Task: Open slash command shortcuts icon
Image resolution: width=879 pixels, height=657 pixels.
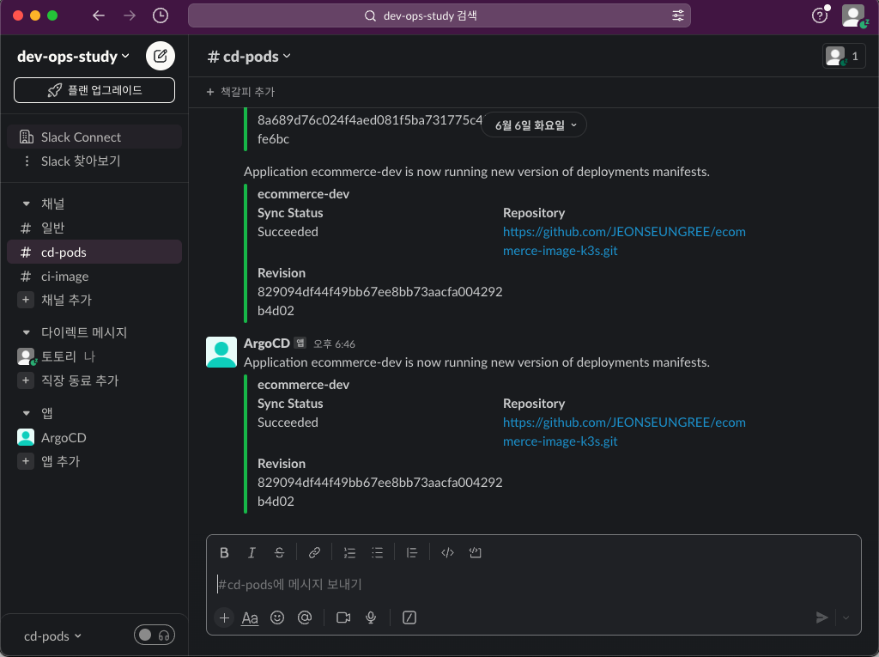Action: (409, 617)
